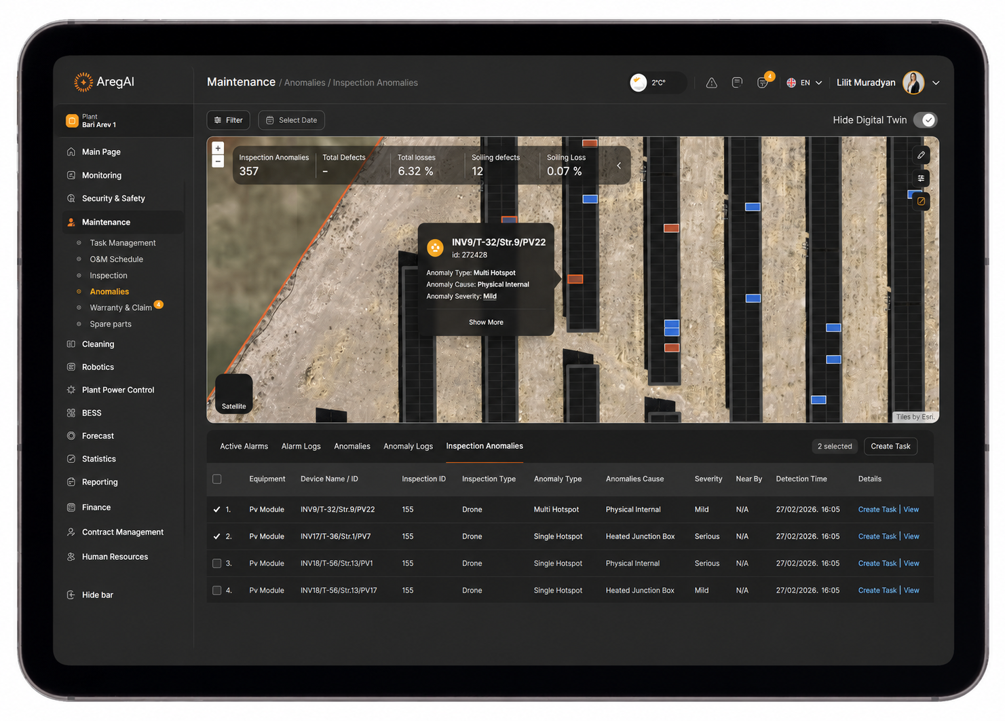
Task: Open the Filter button
Action: coord(229,120)
